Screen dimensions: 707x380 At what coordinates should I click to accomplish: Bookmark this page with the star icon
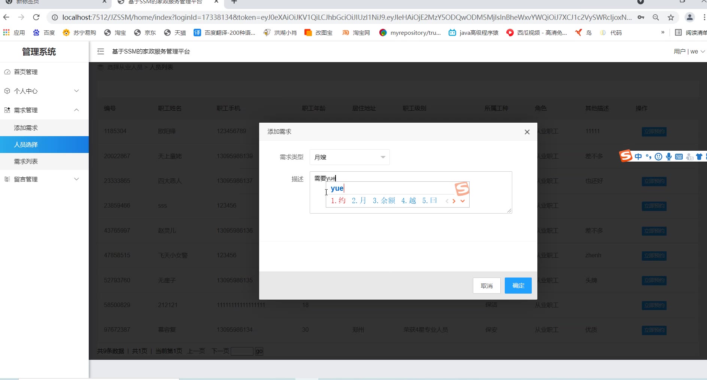671,17
